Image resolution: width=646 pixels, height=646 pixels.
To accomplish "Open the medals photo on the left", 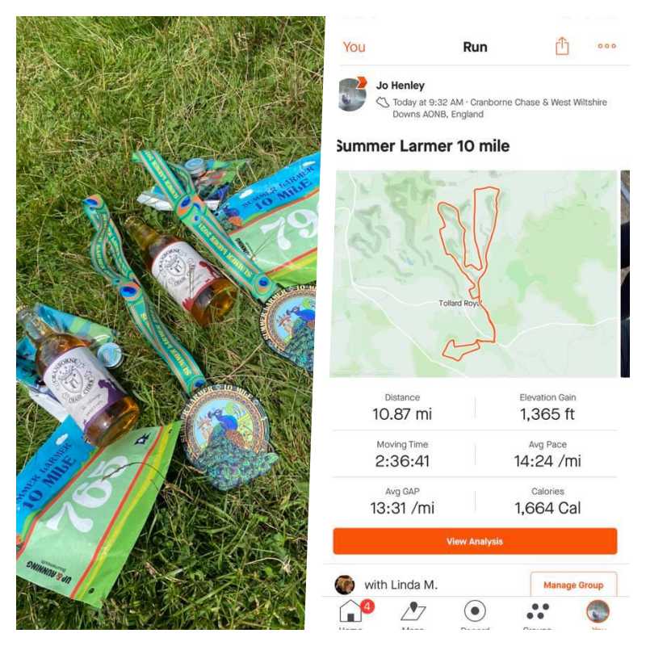I will click(169, 322).
